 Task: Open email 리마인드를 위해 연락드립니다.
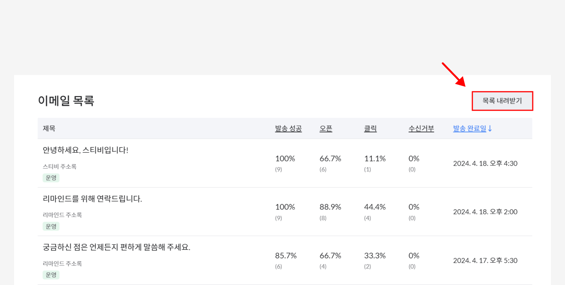click(92, 199)
